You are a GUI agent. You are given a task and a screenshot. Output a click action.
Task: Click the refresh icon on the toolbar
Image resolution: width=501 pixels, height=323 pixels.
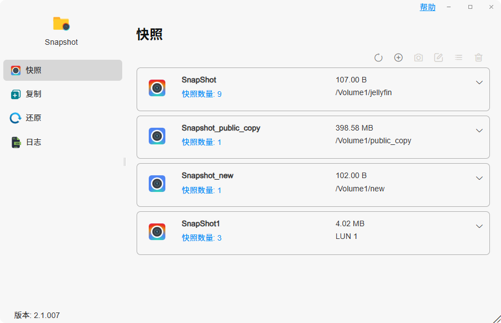378,58
